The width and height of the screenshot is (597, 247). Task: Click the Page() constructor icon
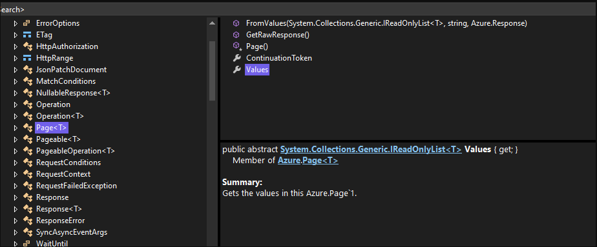(x=237, y=46)
